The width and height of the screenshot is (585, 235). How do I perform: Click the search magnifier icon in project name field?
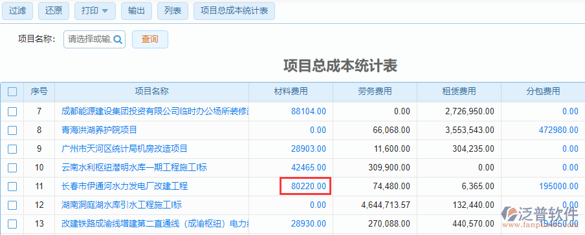click(118, 39)
